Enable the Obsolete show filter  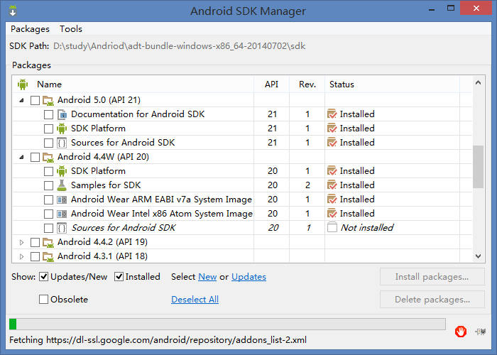(x=43, y=299)
